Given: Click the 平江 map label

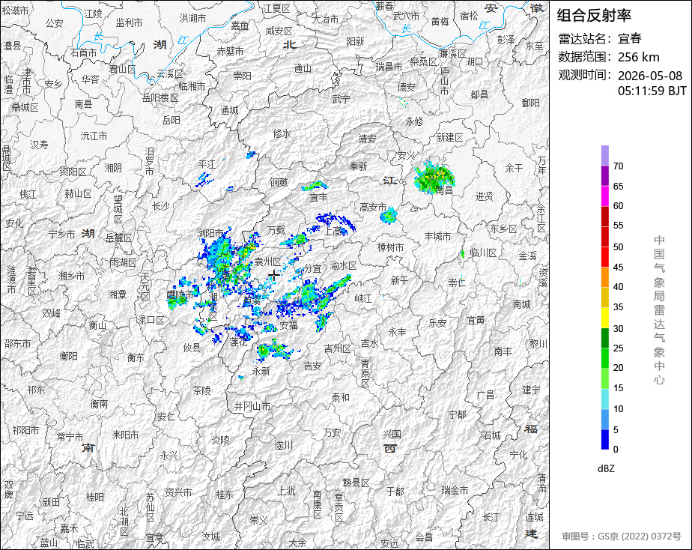Looking at the screenshot, I should pyautogui.click(x=207, y=165).
